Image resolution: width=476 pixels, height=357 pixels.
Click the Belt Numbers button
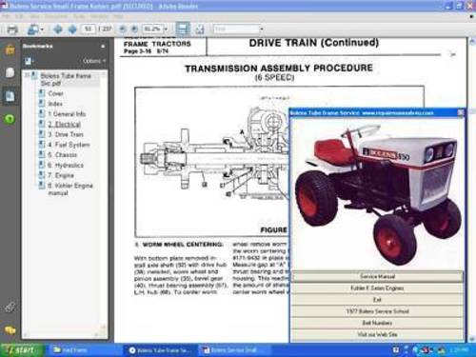[x=377, y=323]
